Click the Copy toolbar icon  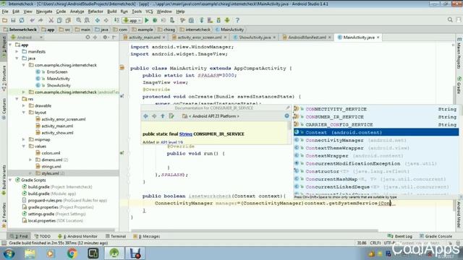[59, 20]
